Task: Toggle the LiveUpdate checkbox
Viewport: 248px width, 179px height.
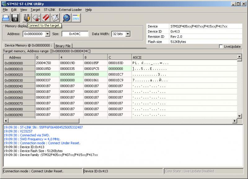Action: point(221,47)
